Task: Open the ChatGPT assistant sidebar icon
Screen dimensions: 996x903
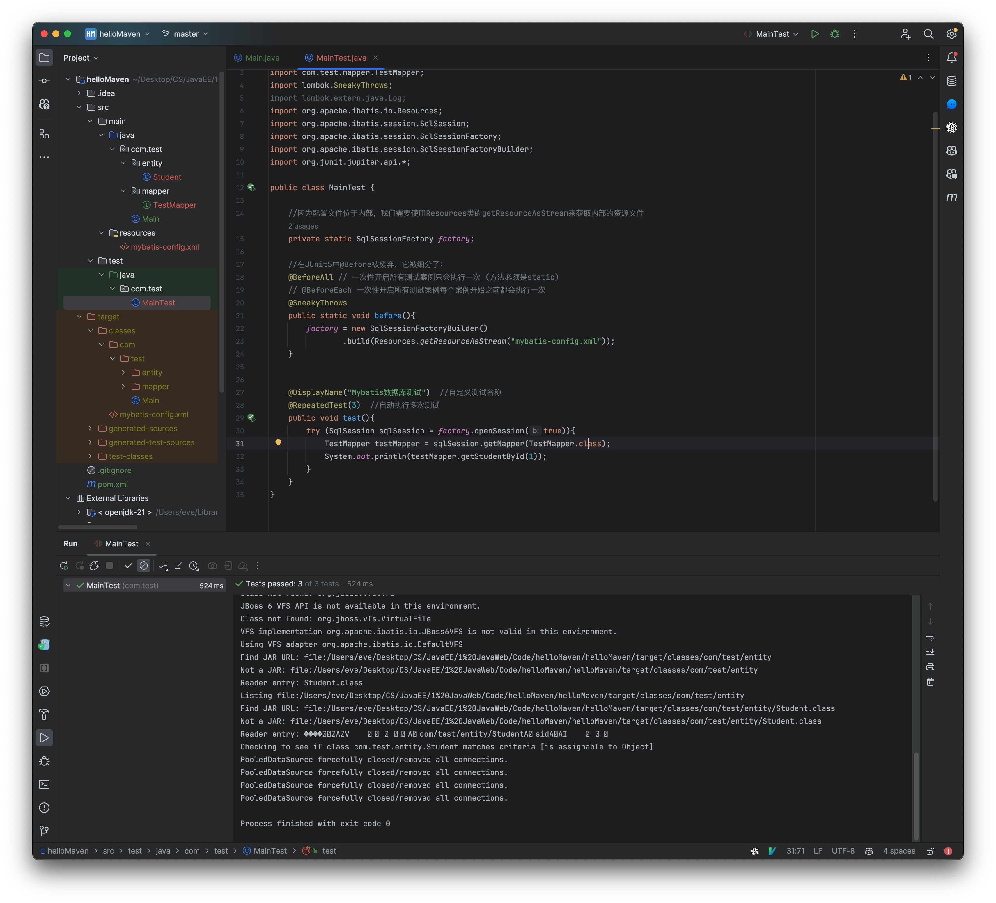Action: [x=953, y=127]
